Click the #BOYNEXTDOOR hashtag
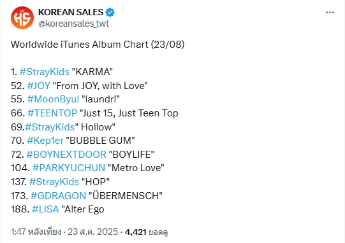This screenshot has width=345, height=243. [x=66, y=155]
